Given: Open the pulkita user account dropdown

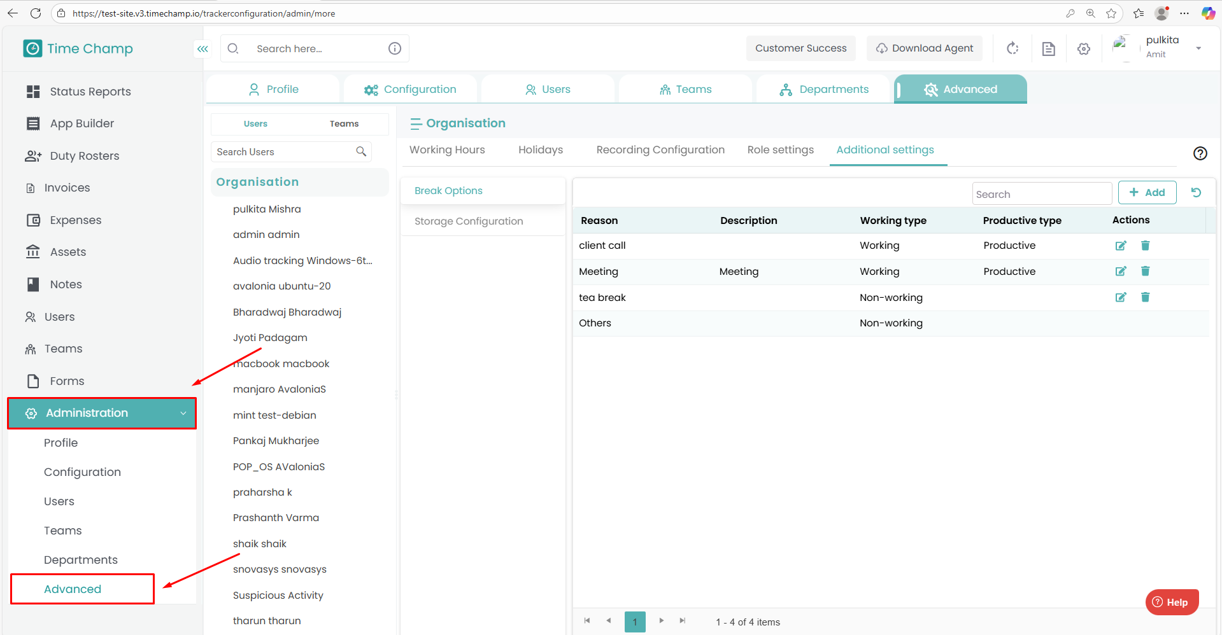Looking at the screenshot, I should tap(1198, 48).
